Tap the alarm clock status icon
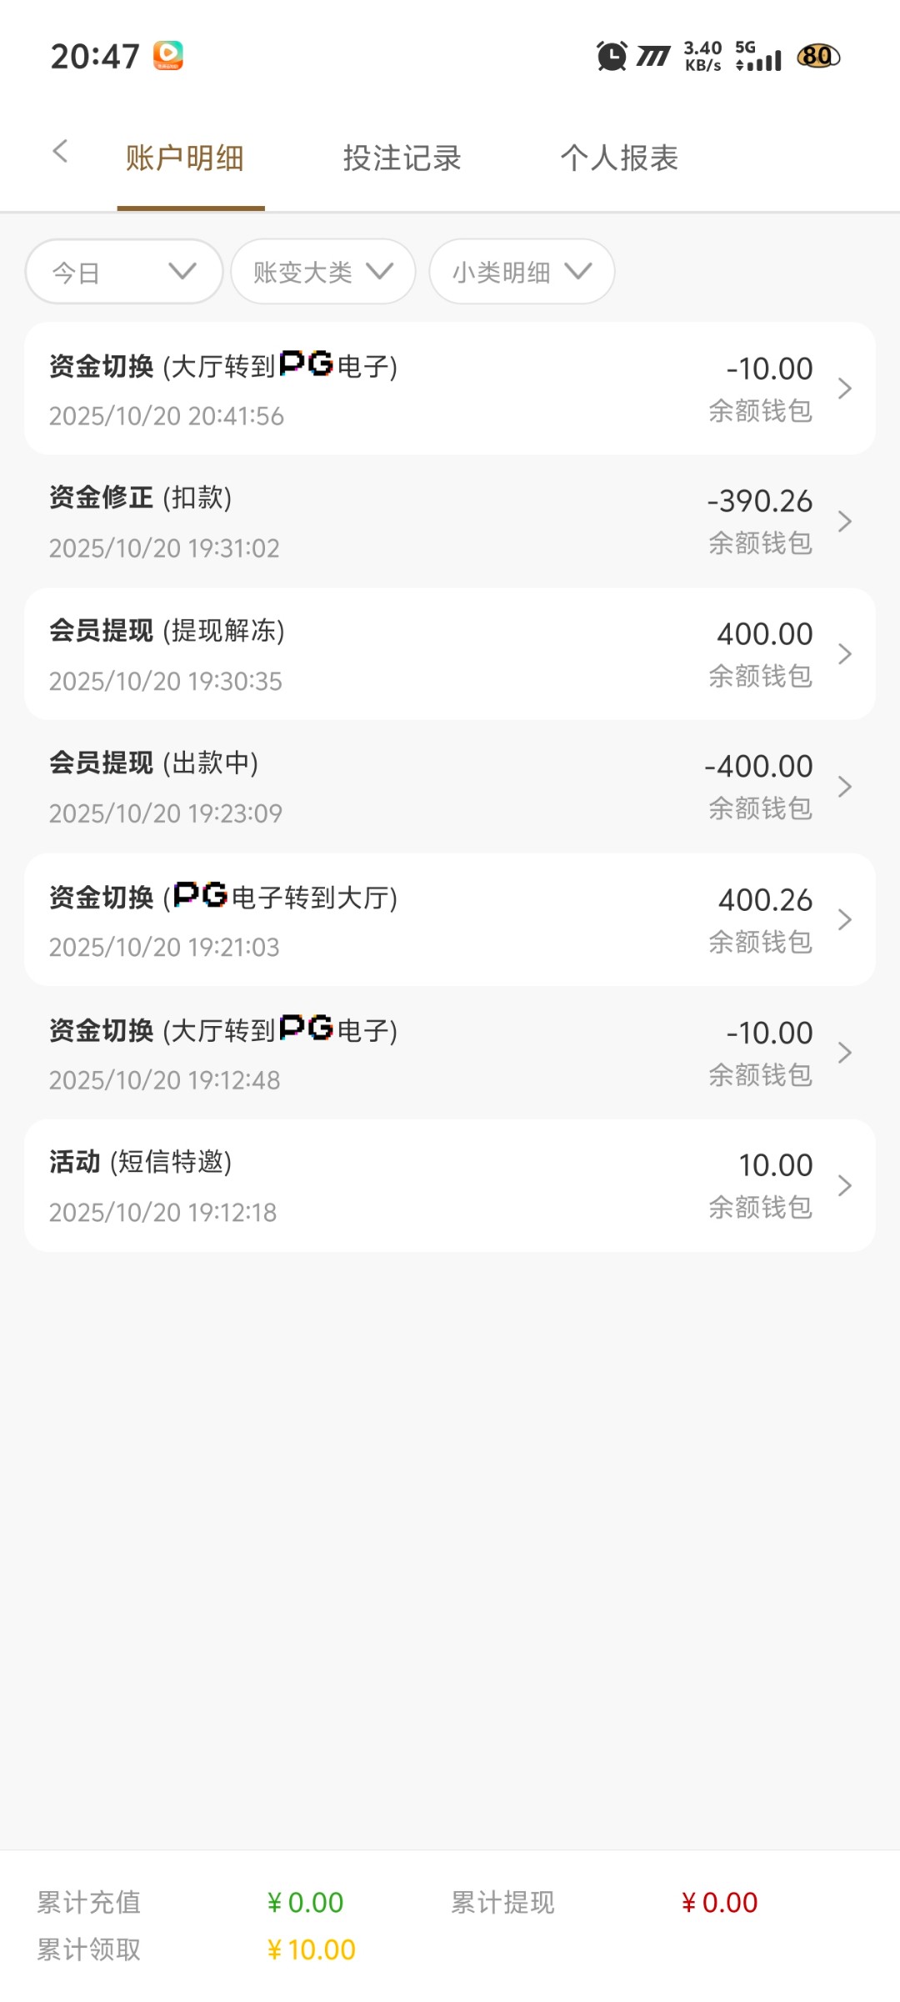The width and height of the screenshot is (900, 2002). (x=612, y=57)
